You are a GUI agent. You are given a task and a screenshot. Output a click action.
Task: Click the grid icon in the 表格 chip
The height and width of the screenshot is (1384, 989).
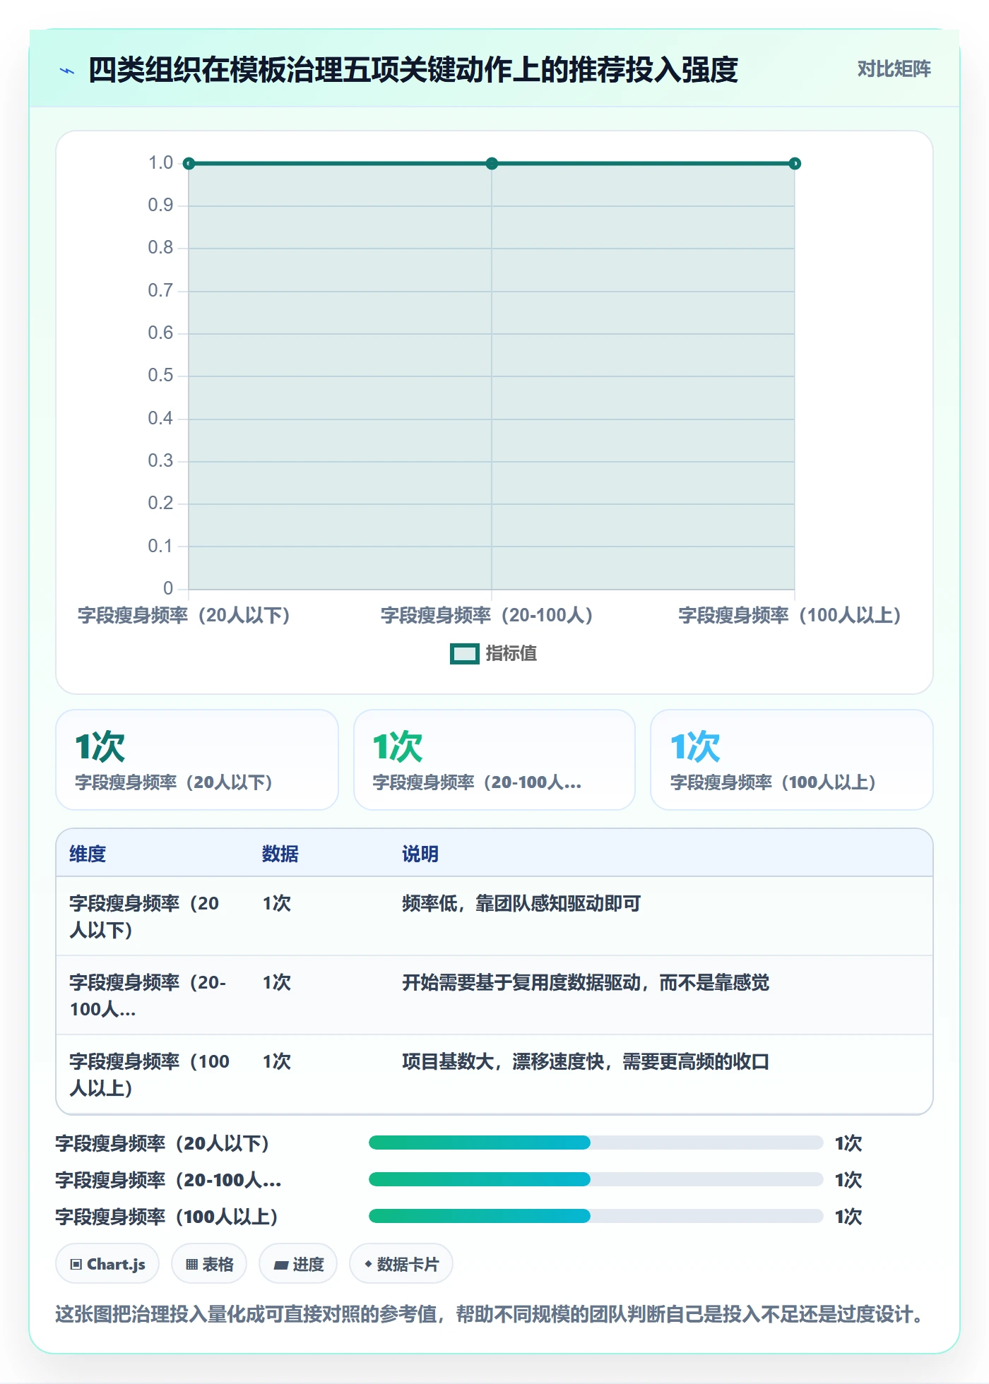(x=191, y=1265)
